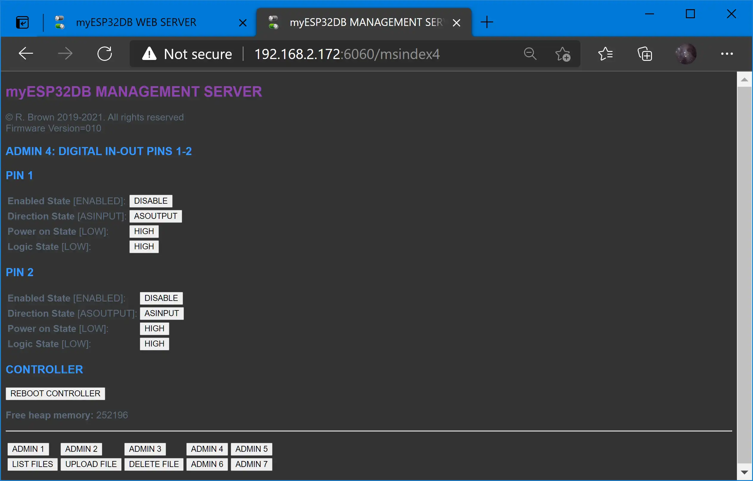Click the ADMIN 2 navigation button

click(x=81, y=448)
